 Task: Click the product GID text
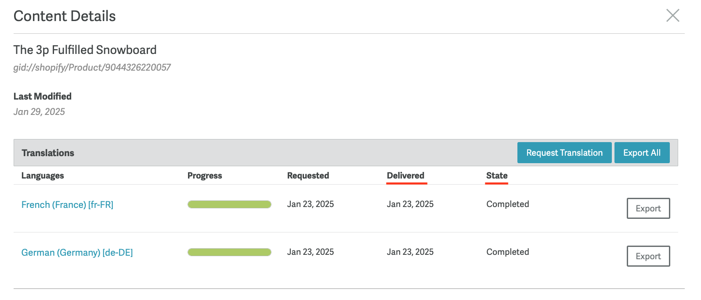(92, 68)
